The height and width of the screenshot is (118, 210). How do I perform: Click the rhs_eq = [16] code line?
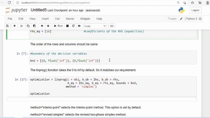[41, 31]
